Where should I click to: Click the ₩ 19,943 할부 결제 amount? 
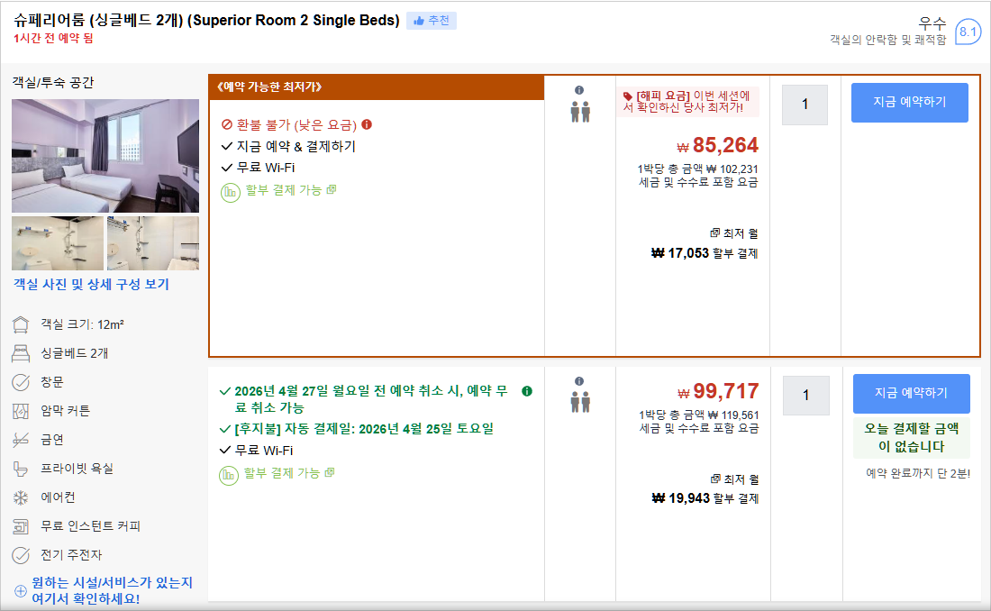click(x=705, y=498)
